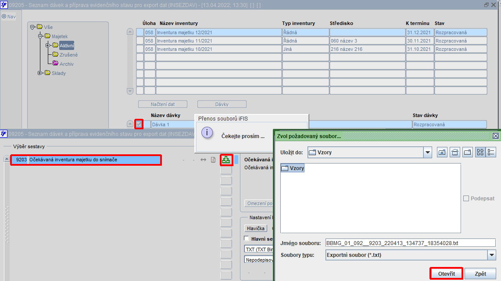Image resolution: width=501 pixels, height=281 pixels.
Task: Toggle the checkbox next to Dávka 1
Action: coord(139,124)
